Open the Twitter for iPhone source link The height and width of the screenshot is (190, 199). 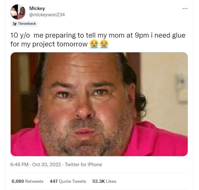pos(83,165)
